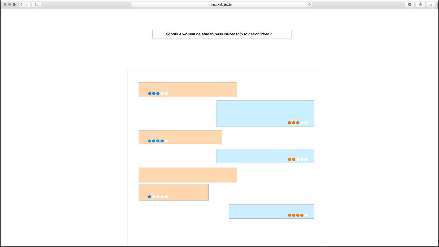Select the topmost orange message bubble
This screenshot has width=439, height=247.
(188, 88)
